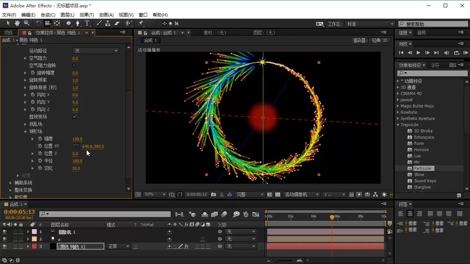The image size is (470, 264).
Task: Select the Eraser tool
Action: 117,23
